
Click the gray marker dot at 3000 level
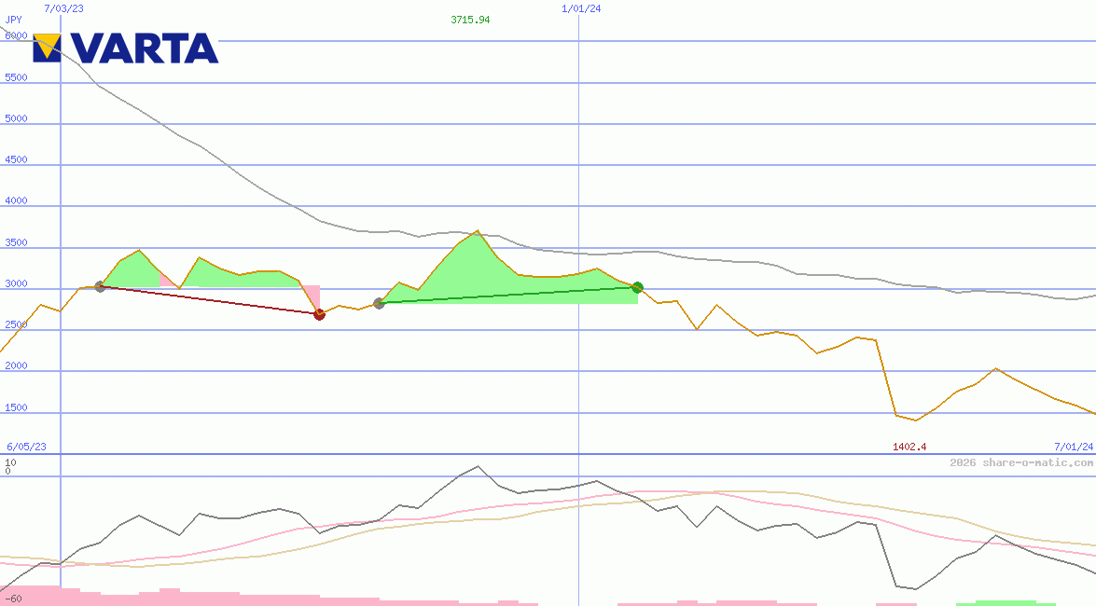click(x=100, y=286)
